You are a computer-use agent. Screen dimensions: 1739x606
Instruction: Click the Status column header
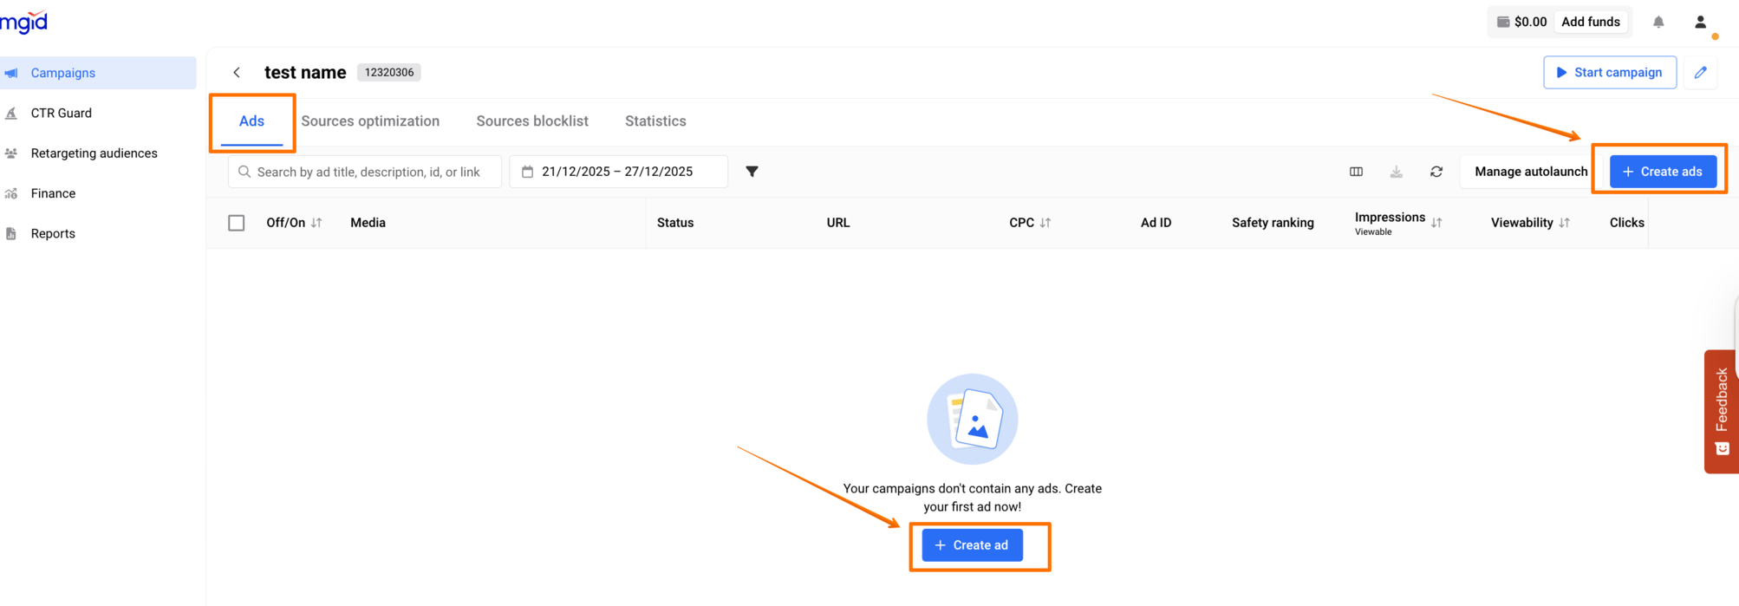(675, 223)
